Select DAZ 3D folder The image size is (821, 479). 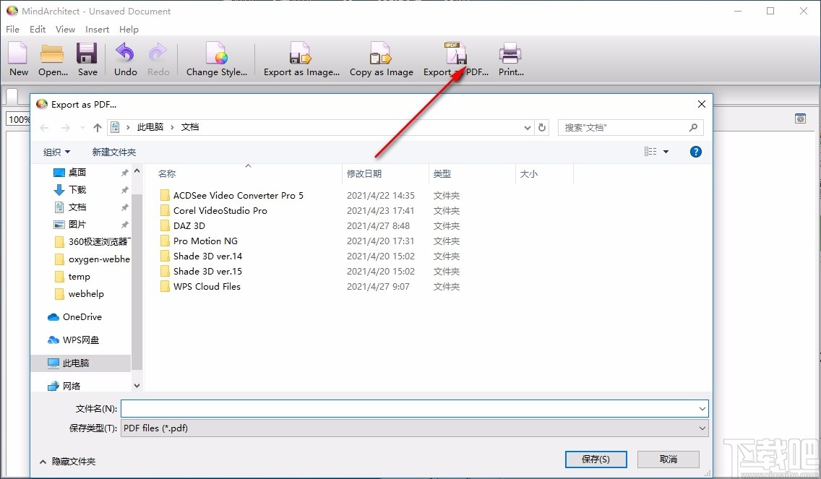(x=183, y=225)
